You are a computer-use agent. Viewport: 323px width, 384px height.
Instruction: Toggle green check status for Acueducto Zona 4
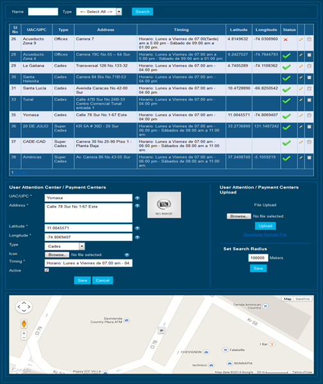click(287, 56)
